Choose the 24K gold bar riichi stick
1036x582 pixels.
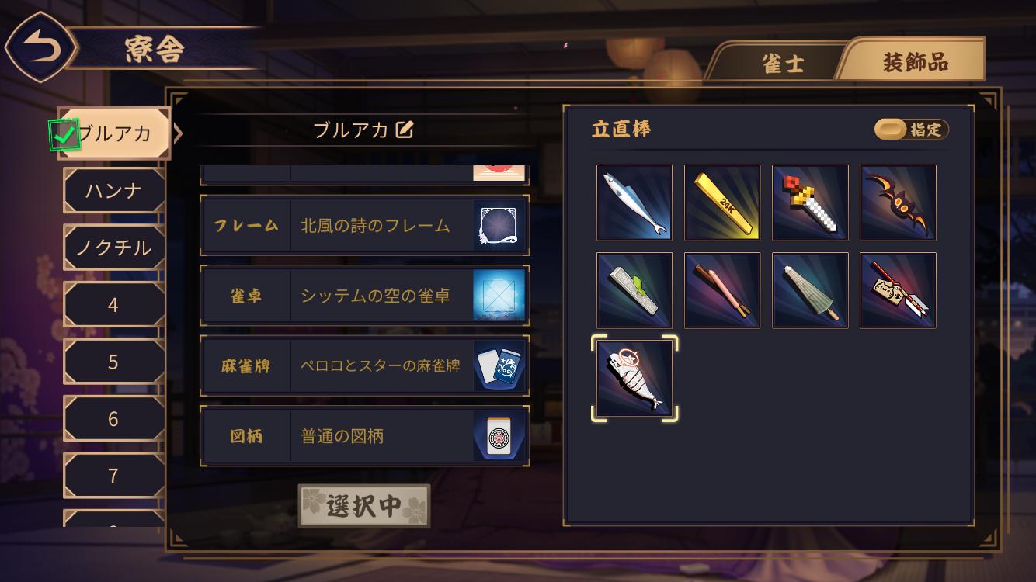pos(722,203)
